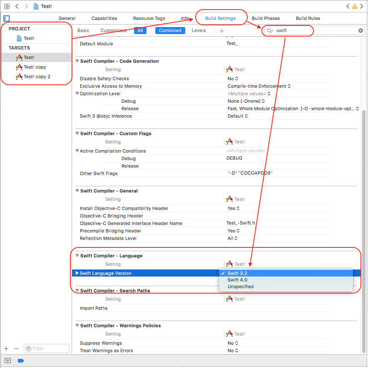Clear the swift search text

(361, 30)
